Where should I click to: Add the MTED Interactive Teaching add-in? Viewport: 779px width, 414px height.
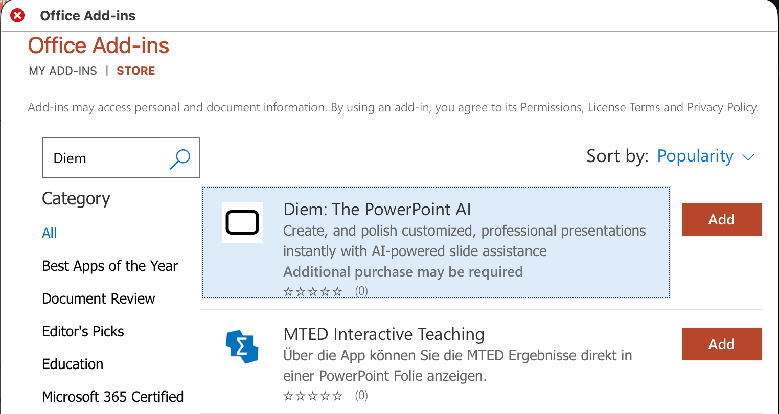tap(721, 344)
